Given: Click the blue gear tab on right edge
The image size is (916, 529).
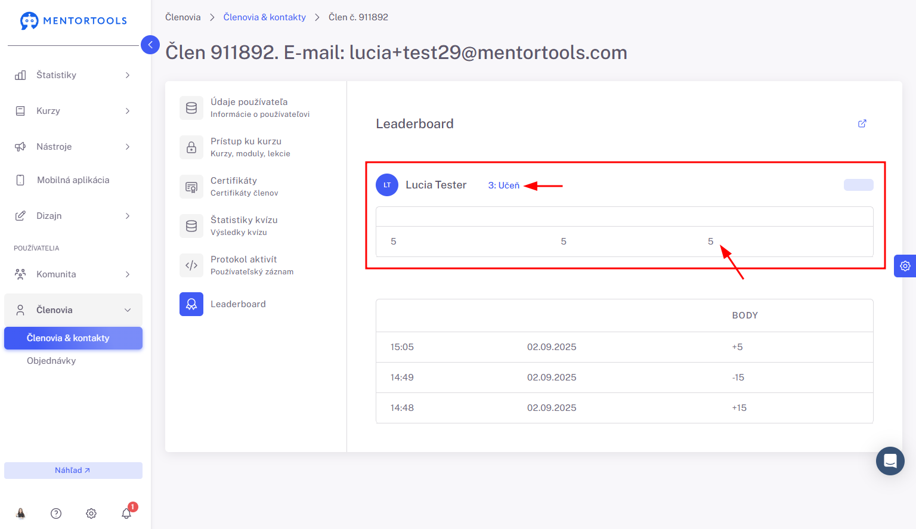Looking at the screenshot, I should 905,266.
